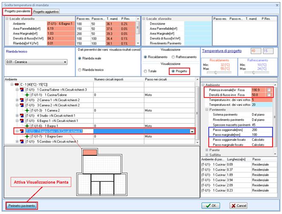Expand the Parete property section

207,150
